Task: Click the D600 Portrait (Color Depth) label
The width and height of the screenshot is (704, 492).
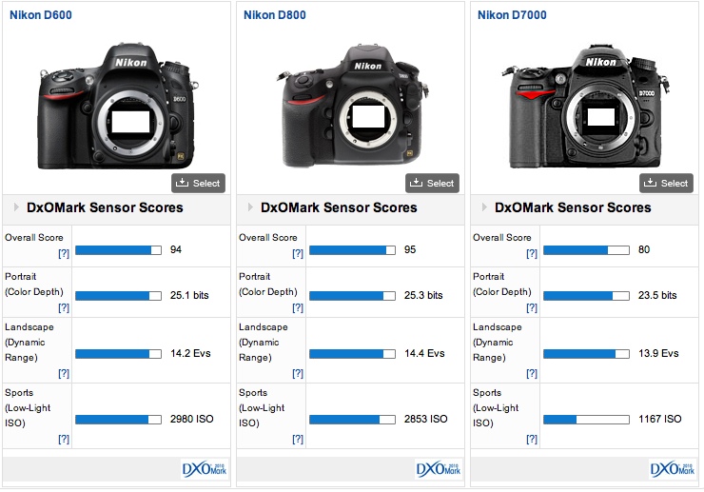Action: click(x=34, y=285)
